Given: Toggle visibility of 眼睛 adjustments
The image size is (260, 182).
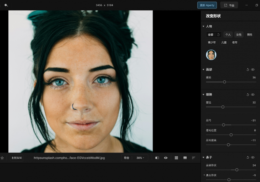Looking at the screenshot, I should pos(253,95).
